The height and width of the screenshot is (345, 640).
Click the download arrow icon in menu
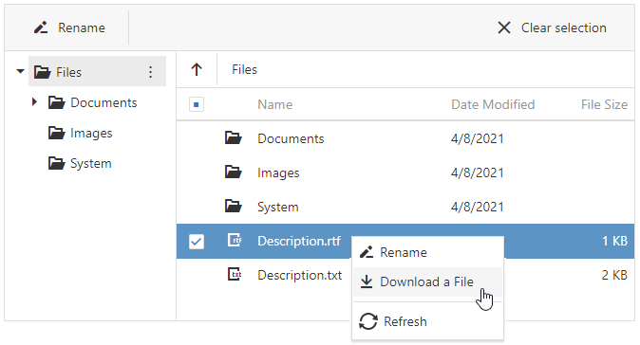tap(367, 281)
